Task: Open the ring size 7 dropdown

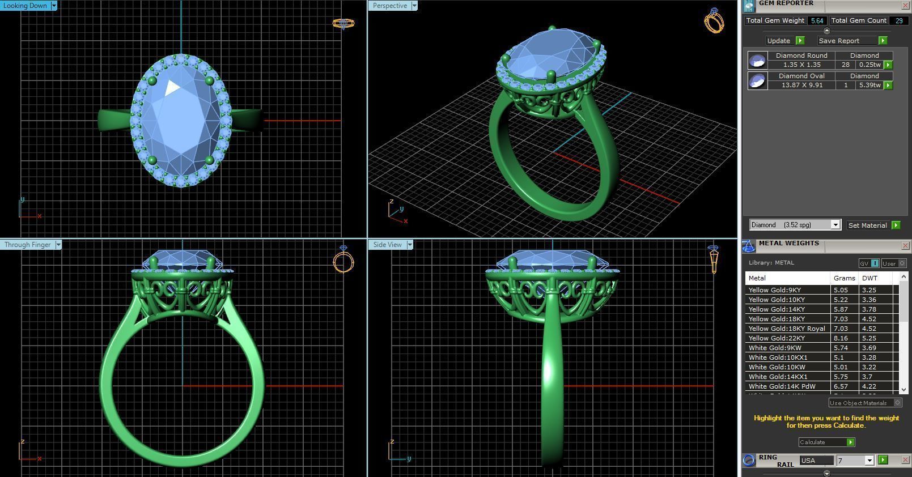Action: point(869,461)
